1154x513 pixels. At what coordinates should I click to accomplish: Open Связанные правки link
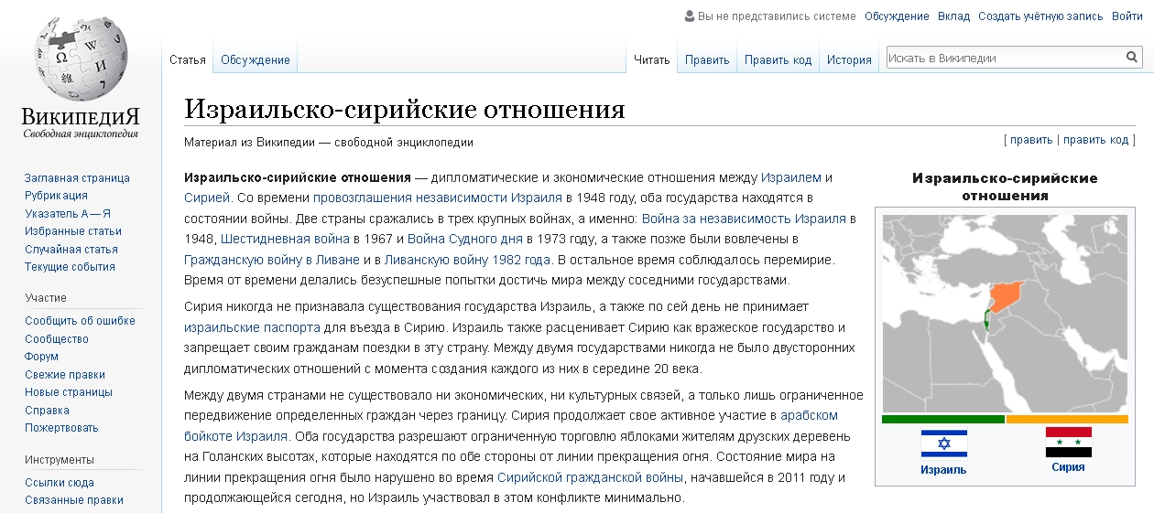click(x=74, y=500)
